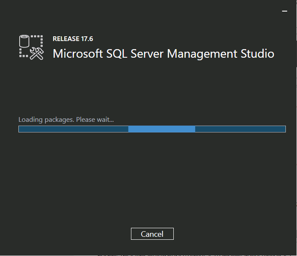Click the dark right portion of progress bar
The image size is (297, 256).
point(241,129)
